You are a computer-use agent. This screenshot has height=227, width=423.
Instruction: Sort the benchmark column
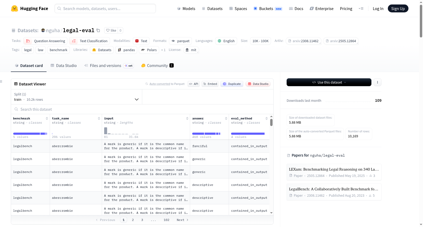47,118
